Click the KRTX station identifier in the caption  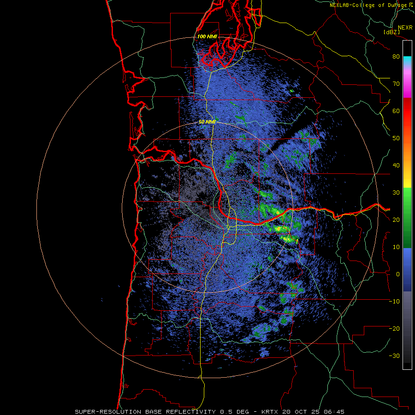[270, 412]
